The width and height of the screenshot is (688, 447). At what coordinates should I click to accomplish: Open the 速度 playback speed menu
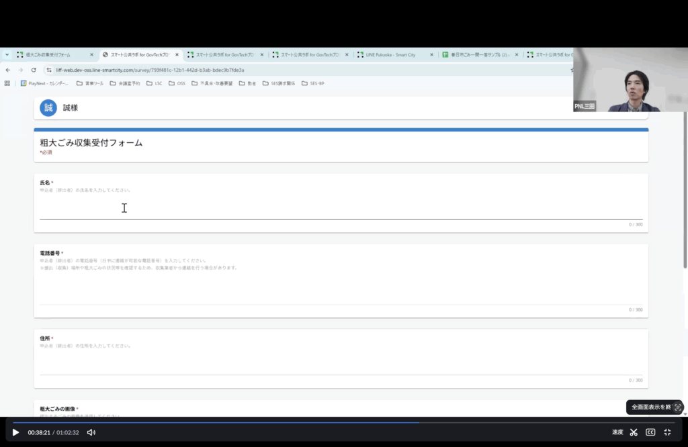617,432
